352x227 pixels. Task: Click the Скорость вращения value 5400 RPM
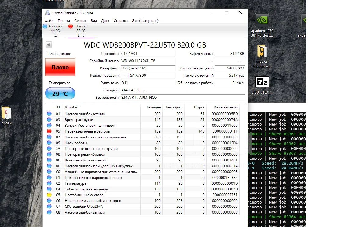230,68
